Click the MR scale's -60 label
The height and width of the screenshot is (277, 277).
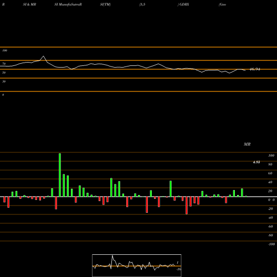pos(270,227)
